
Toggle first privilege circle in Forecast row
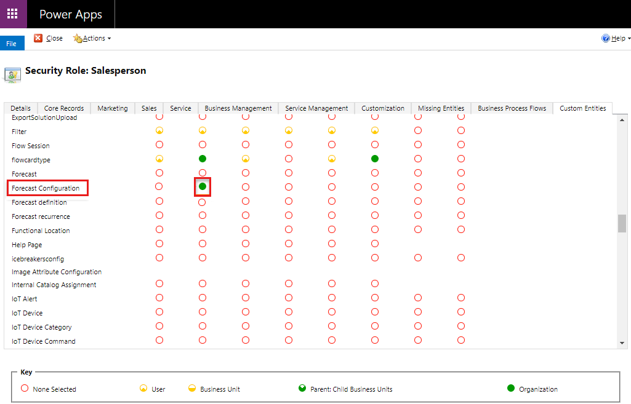click(x=159, y=173)
